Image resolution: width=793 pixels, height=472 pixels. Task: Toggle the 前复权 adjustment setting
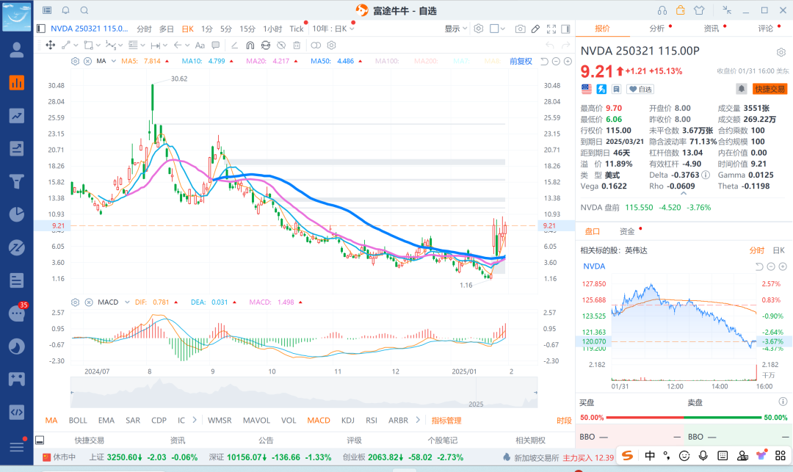coord(521,61)
